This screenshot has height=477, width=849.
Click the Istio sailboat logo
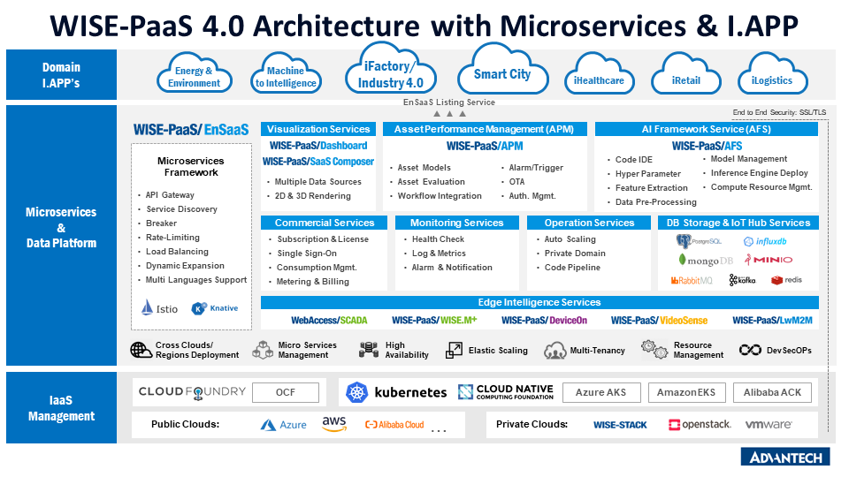(147, 307)
